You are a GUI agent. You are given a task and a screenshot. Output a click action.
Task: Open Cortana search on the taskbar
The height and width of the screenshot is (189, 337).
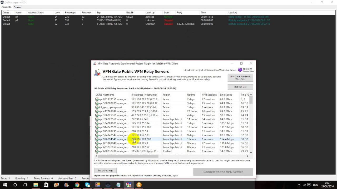click(x=15, y=185)
